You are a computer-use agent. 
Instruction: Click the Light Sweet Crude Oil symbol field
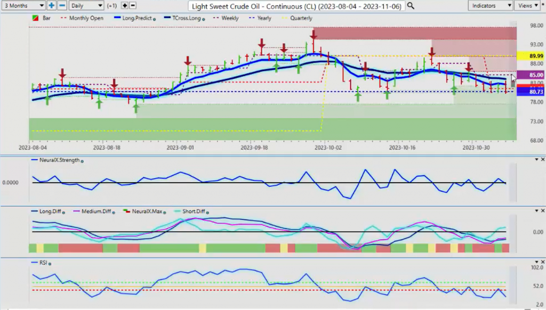pos(296,6)
